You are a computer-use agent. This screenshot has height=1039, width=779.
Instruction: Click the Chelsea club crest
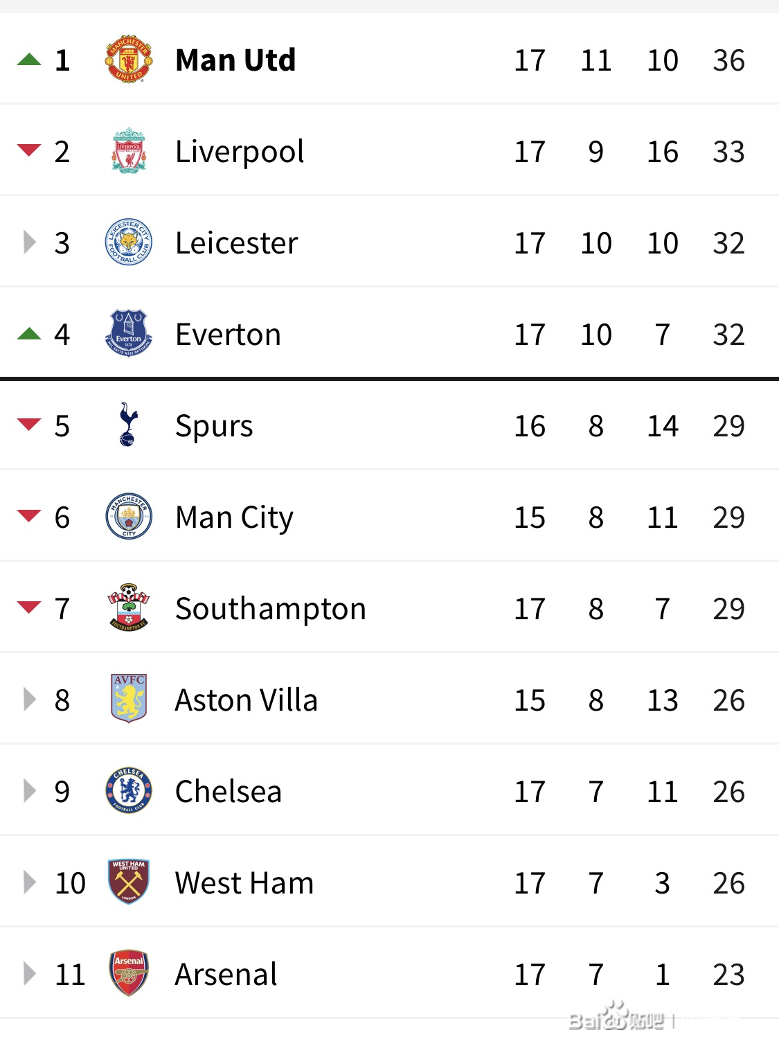click(128, 790)
